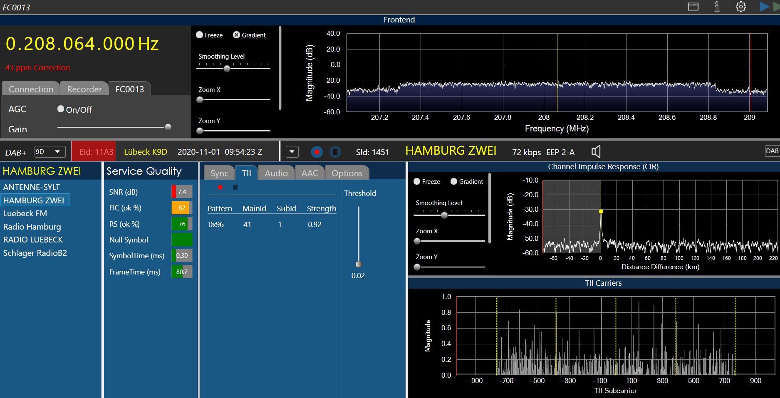Choose the ANTENNE-SYLT service
This screenshot has height=398, width=780.
[x=32, y=187]
